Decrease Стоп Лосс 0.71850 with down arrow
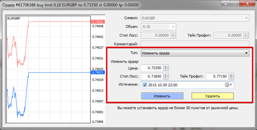 166,78
